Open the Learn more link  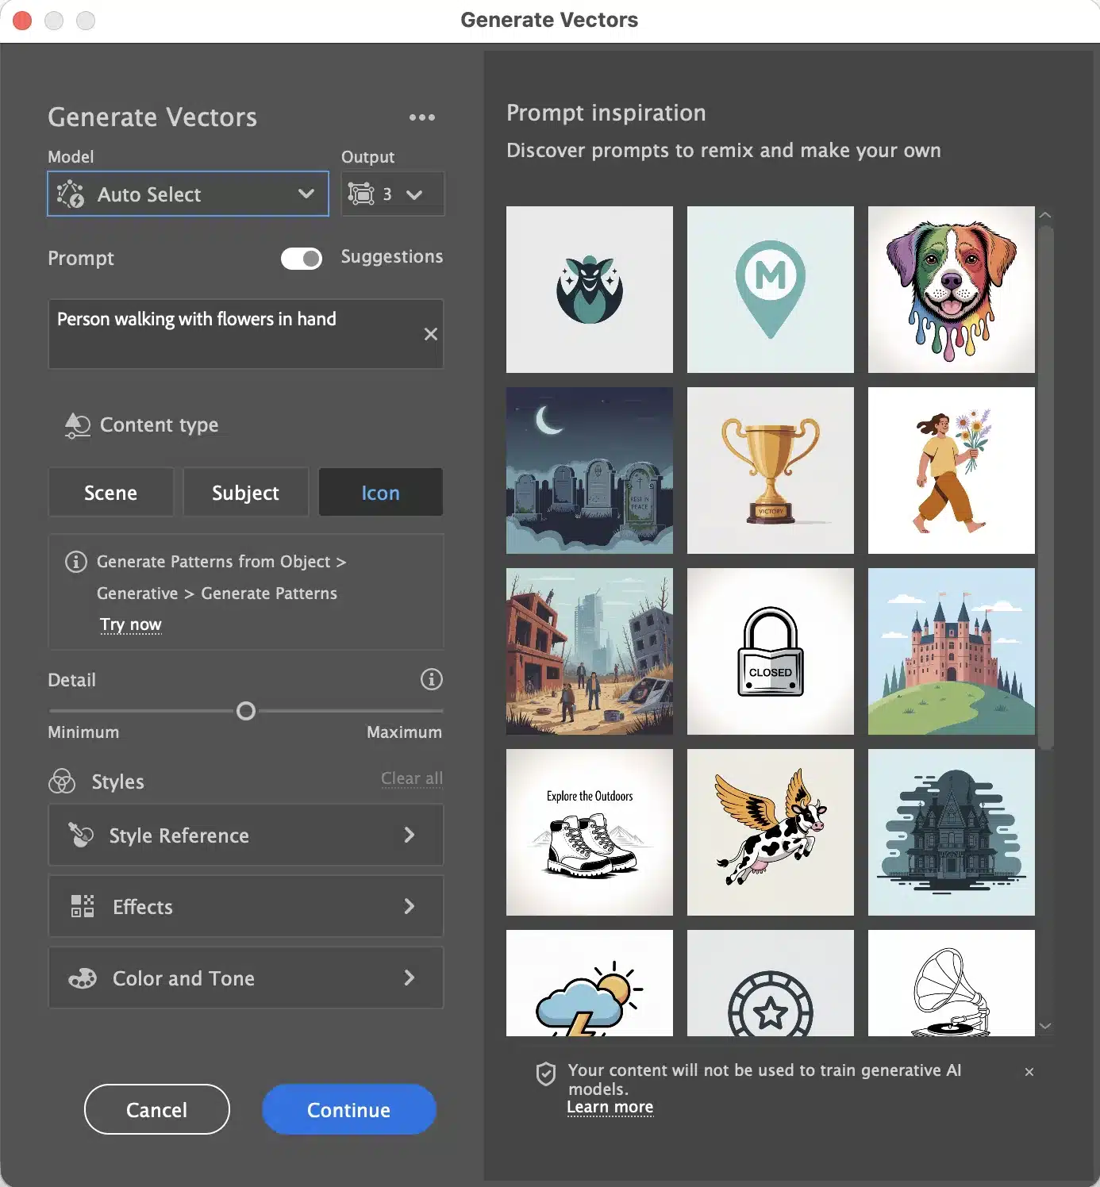610,1107
